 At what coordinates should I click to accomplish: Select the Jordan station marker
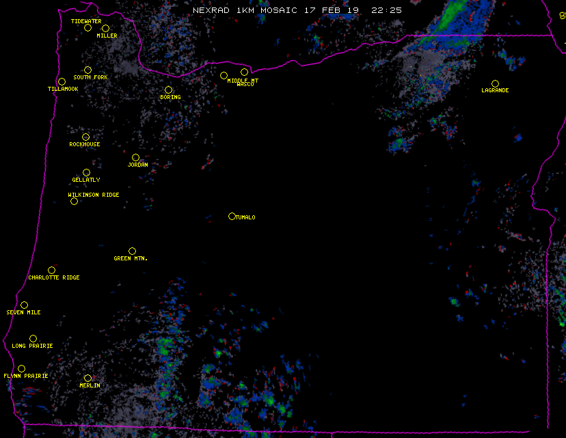tap(135, 157)
